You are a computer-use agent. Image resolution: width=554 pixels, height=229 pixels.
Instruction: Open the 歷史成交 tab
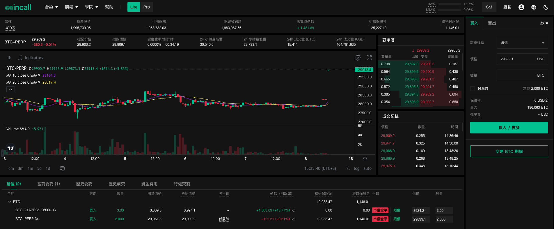pyautogui.click(x=117, y=184)
